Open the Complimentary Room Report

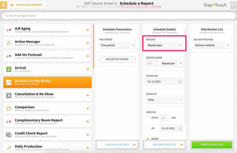48,121
